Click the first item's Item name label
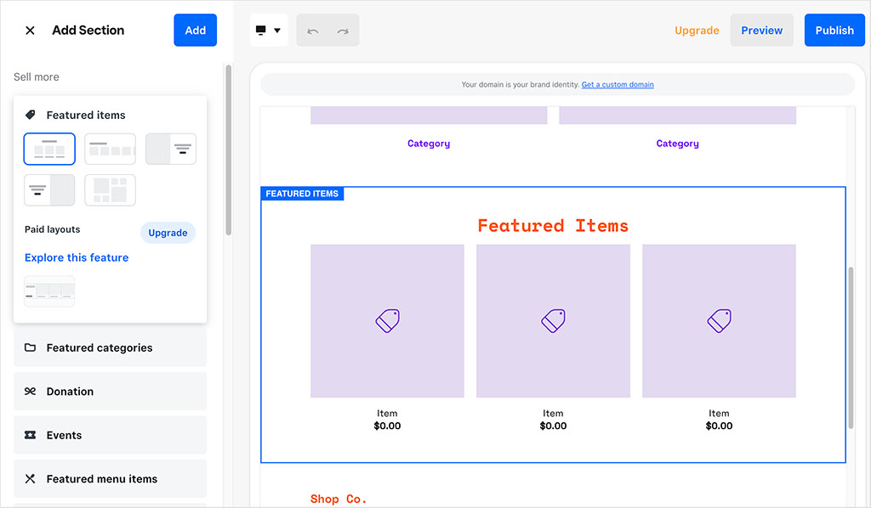Viewport: 871px width, 508px height. [x=387, y=413]
